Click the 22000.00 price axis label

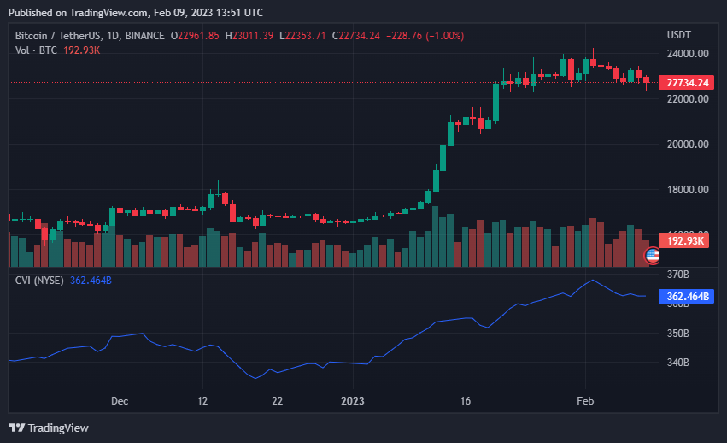(688, 99)
